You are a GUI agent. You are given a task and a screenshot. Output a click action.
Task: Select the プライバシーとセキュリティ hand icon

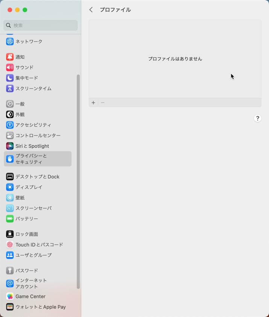click(10, 159)
